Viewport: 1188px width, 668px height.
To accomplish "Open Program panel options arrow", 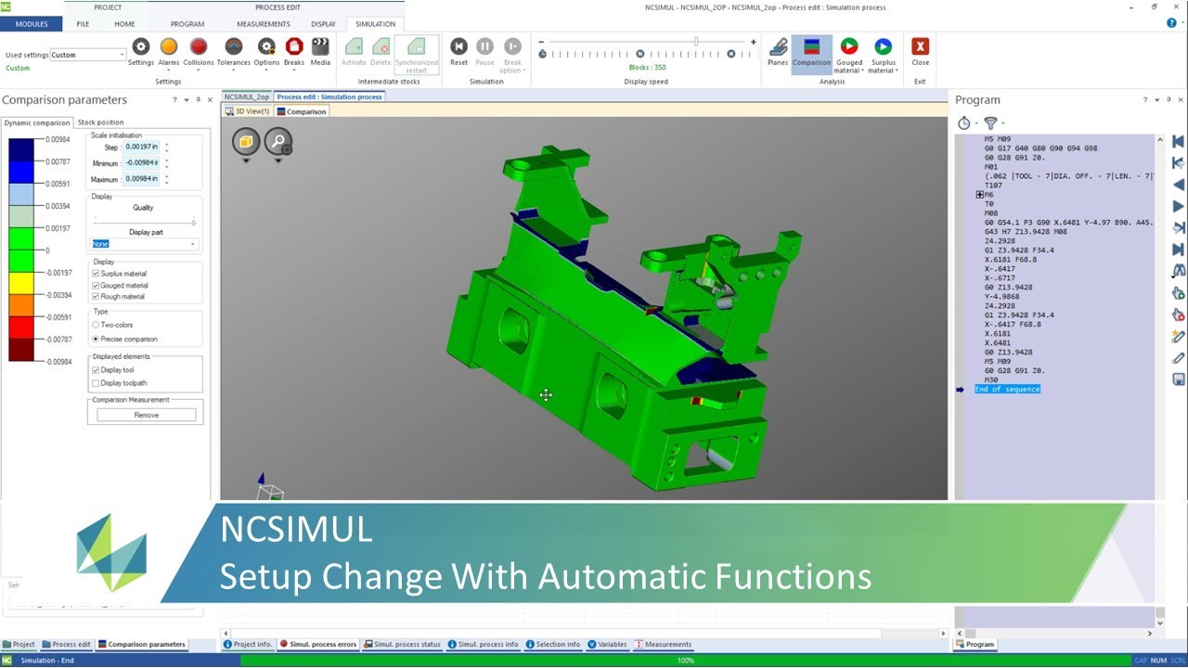I will pos(1157,100).
